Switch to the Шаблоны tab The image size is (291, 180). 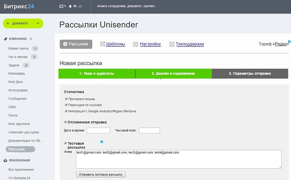[x=115, y=44]
